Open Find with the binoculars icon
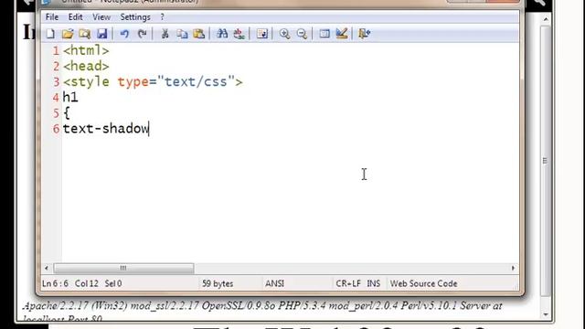 (x=222, y=34)
